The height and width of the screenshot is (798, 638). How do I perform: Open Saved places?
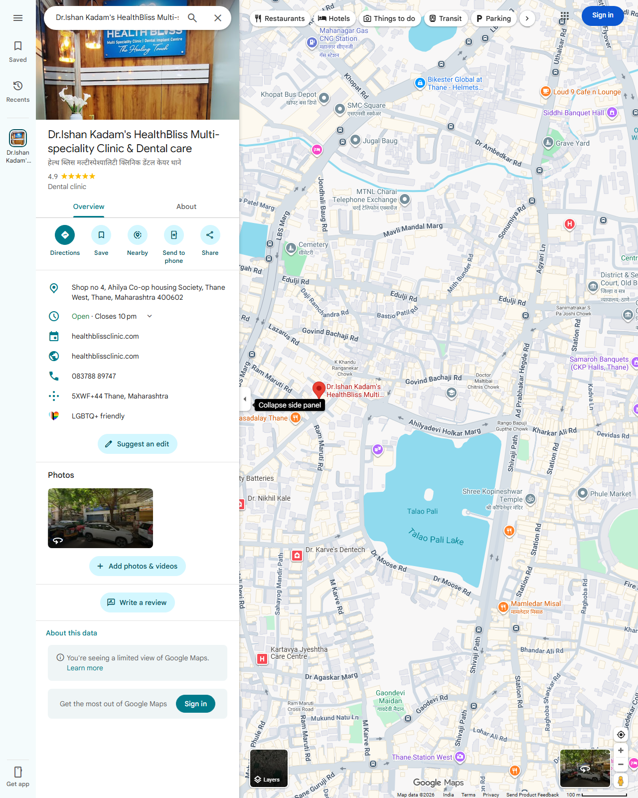click(x=18, y=52)
